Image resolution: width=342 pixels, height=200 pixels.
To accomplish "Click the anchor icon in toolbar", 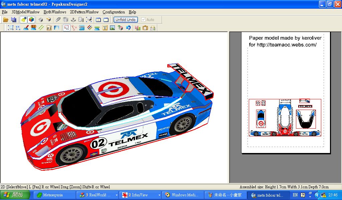I will coord(73,20).
